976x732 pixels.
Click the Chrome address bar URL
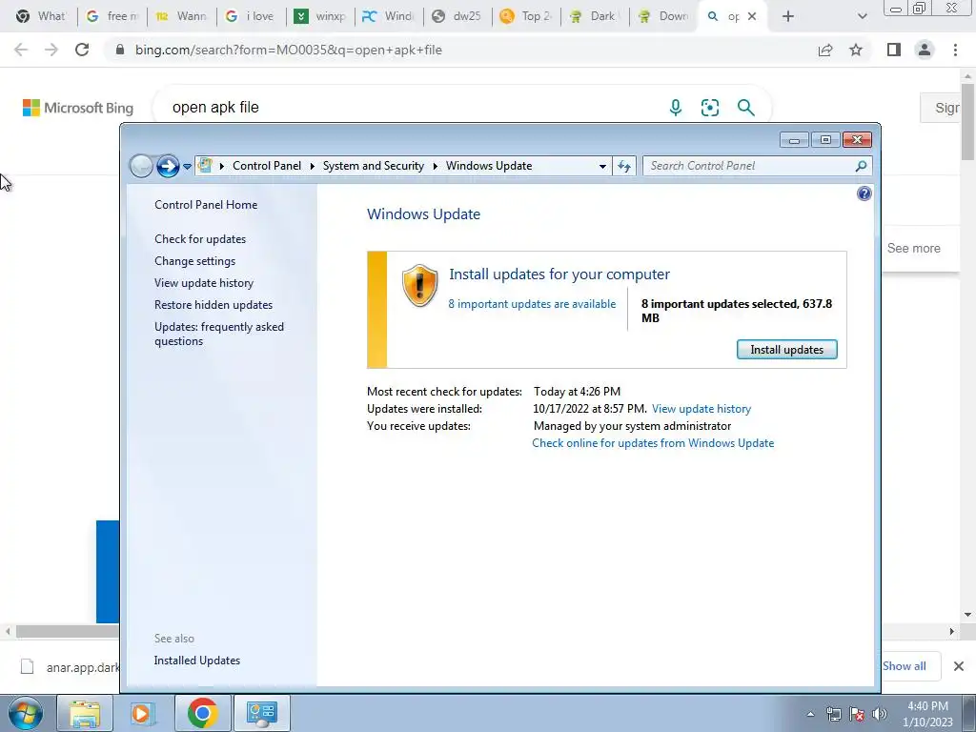click(x=288, y=50)
